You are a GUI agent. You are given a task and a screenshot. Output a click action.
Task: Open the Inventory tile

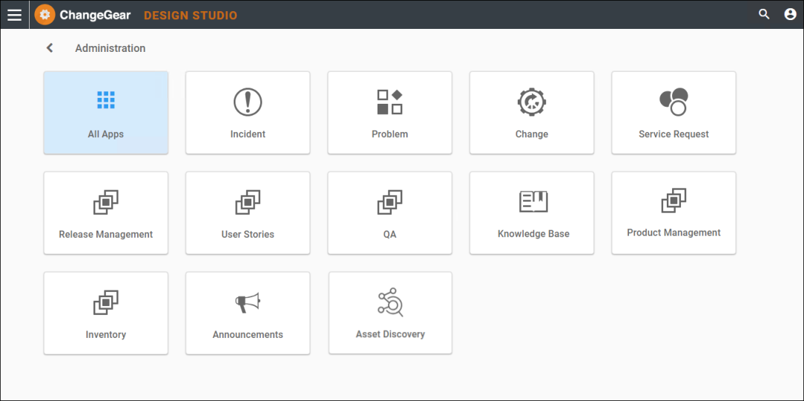pyautogui.click(x=106, y=313)
